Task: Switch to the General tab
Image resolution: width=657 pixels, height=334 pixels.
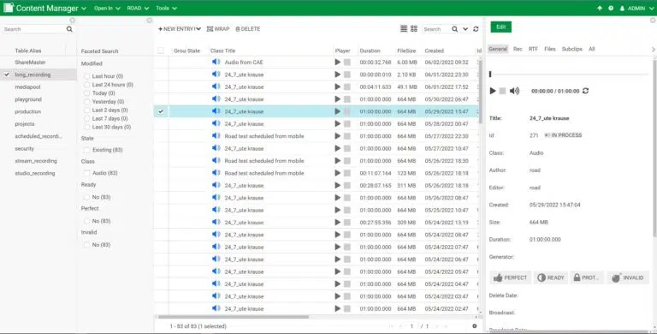Action: [x=498, y=49]
